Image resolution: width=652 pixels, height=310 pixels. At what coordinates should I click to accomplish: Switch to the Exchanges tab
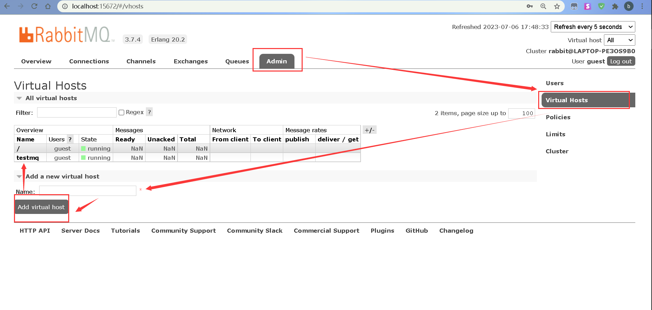pyautogui.click(x=191, y=61)
